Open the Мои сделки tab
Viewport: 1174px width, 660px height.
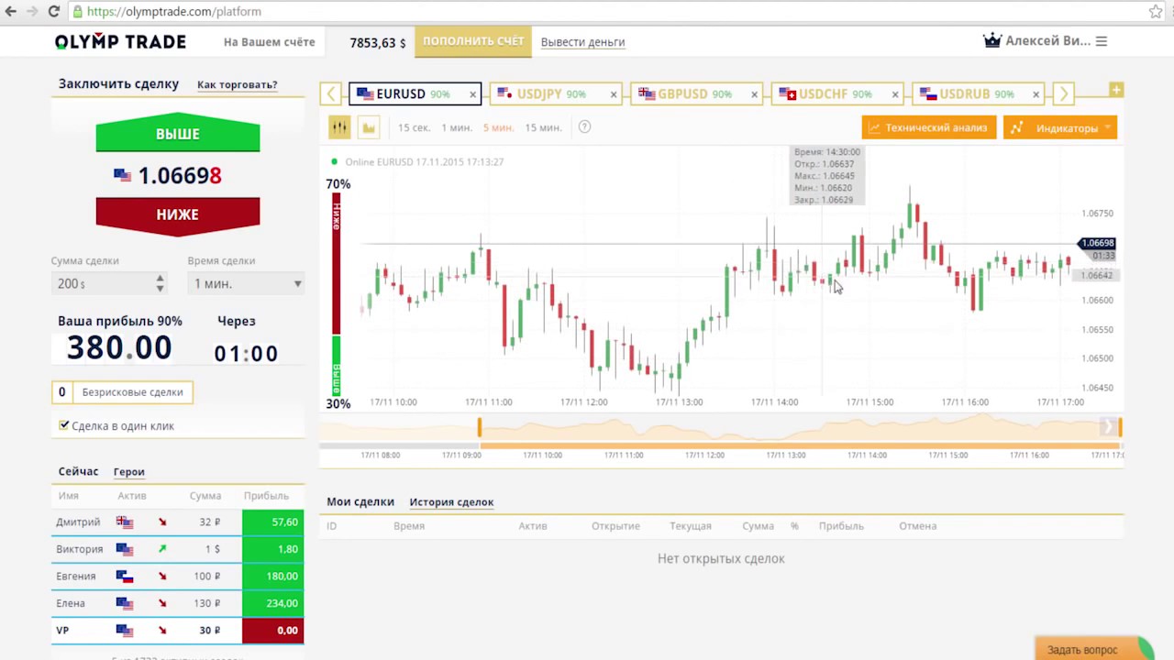coord(360,501)
